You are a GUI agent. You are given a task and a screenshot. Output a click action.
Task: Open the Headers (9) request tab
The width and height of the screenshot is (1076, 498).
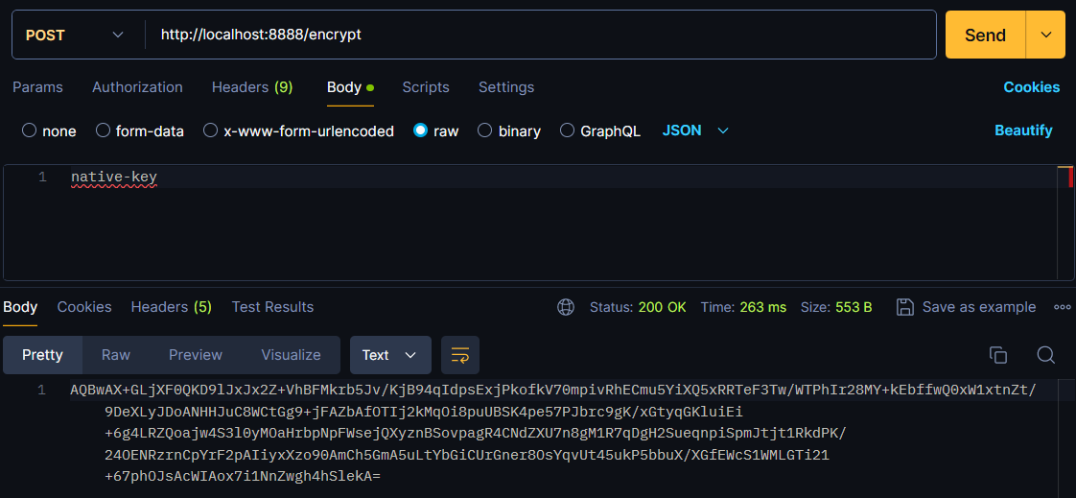(x=252, y=87)
